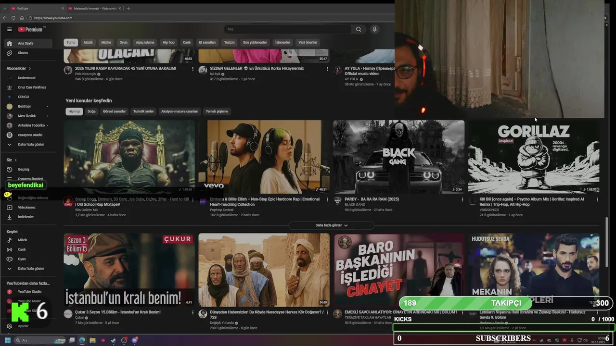Open Onur Can Yenilmez channel

(28, 87)
